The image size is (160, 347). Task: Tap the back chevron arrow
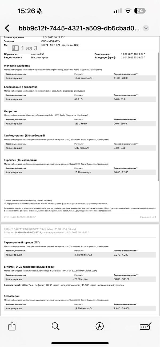click(7, 28)
